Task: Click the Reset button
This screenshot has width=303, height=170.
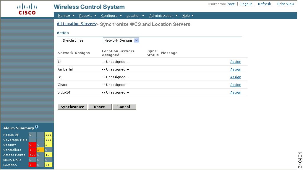Action: pos(100,107)
